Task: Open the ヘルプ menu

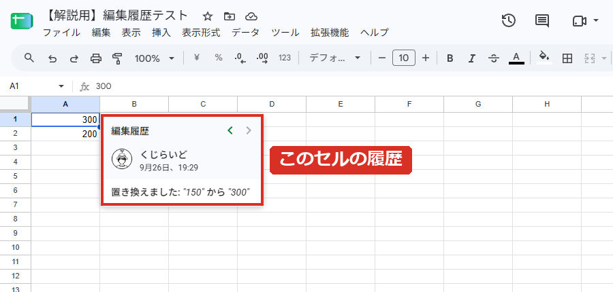Action: 375,33
